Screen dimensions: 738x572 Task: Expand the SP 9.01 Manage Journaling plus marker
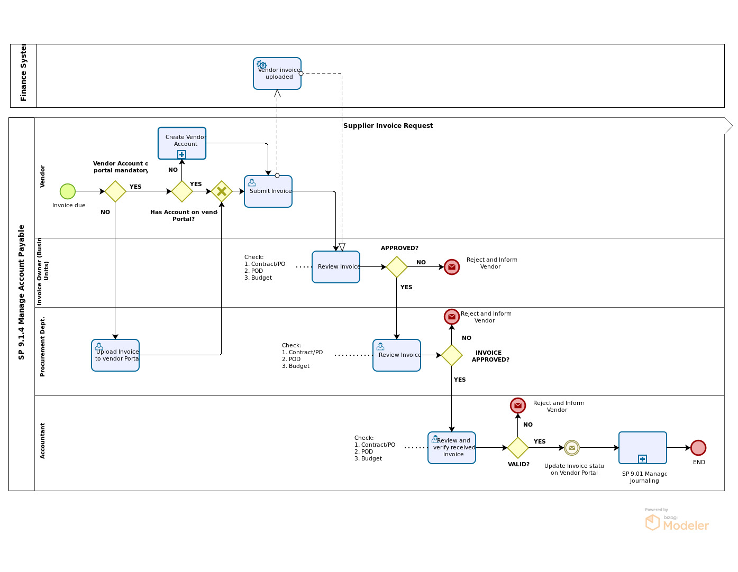[x=642, y=459]
